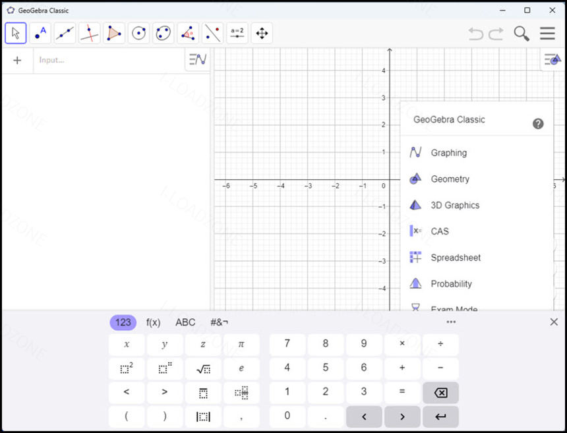
Task: Tap the closing parenthesis key
Action: click(x=165, y=417)
